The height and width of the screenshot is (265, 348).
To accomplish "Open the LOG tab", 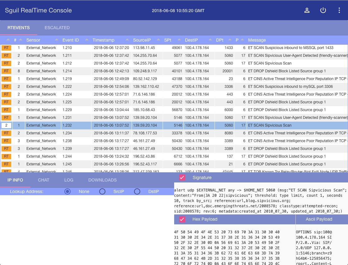I will [x=69, y=180].
